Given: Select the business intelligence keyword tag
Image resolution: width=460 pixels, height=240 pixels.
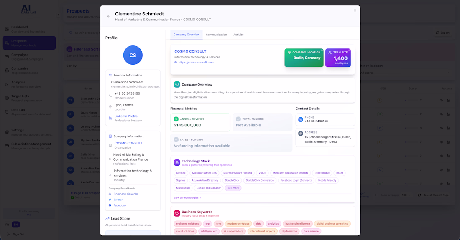Looking at the screenshot, I should [297, 224].
